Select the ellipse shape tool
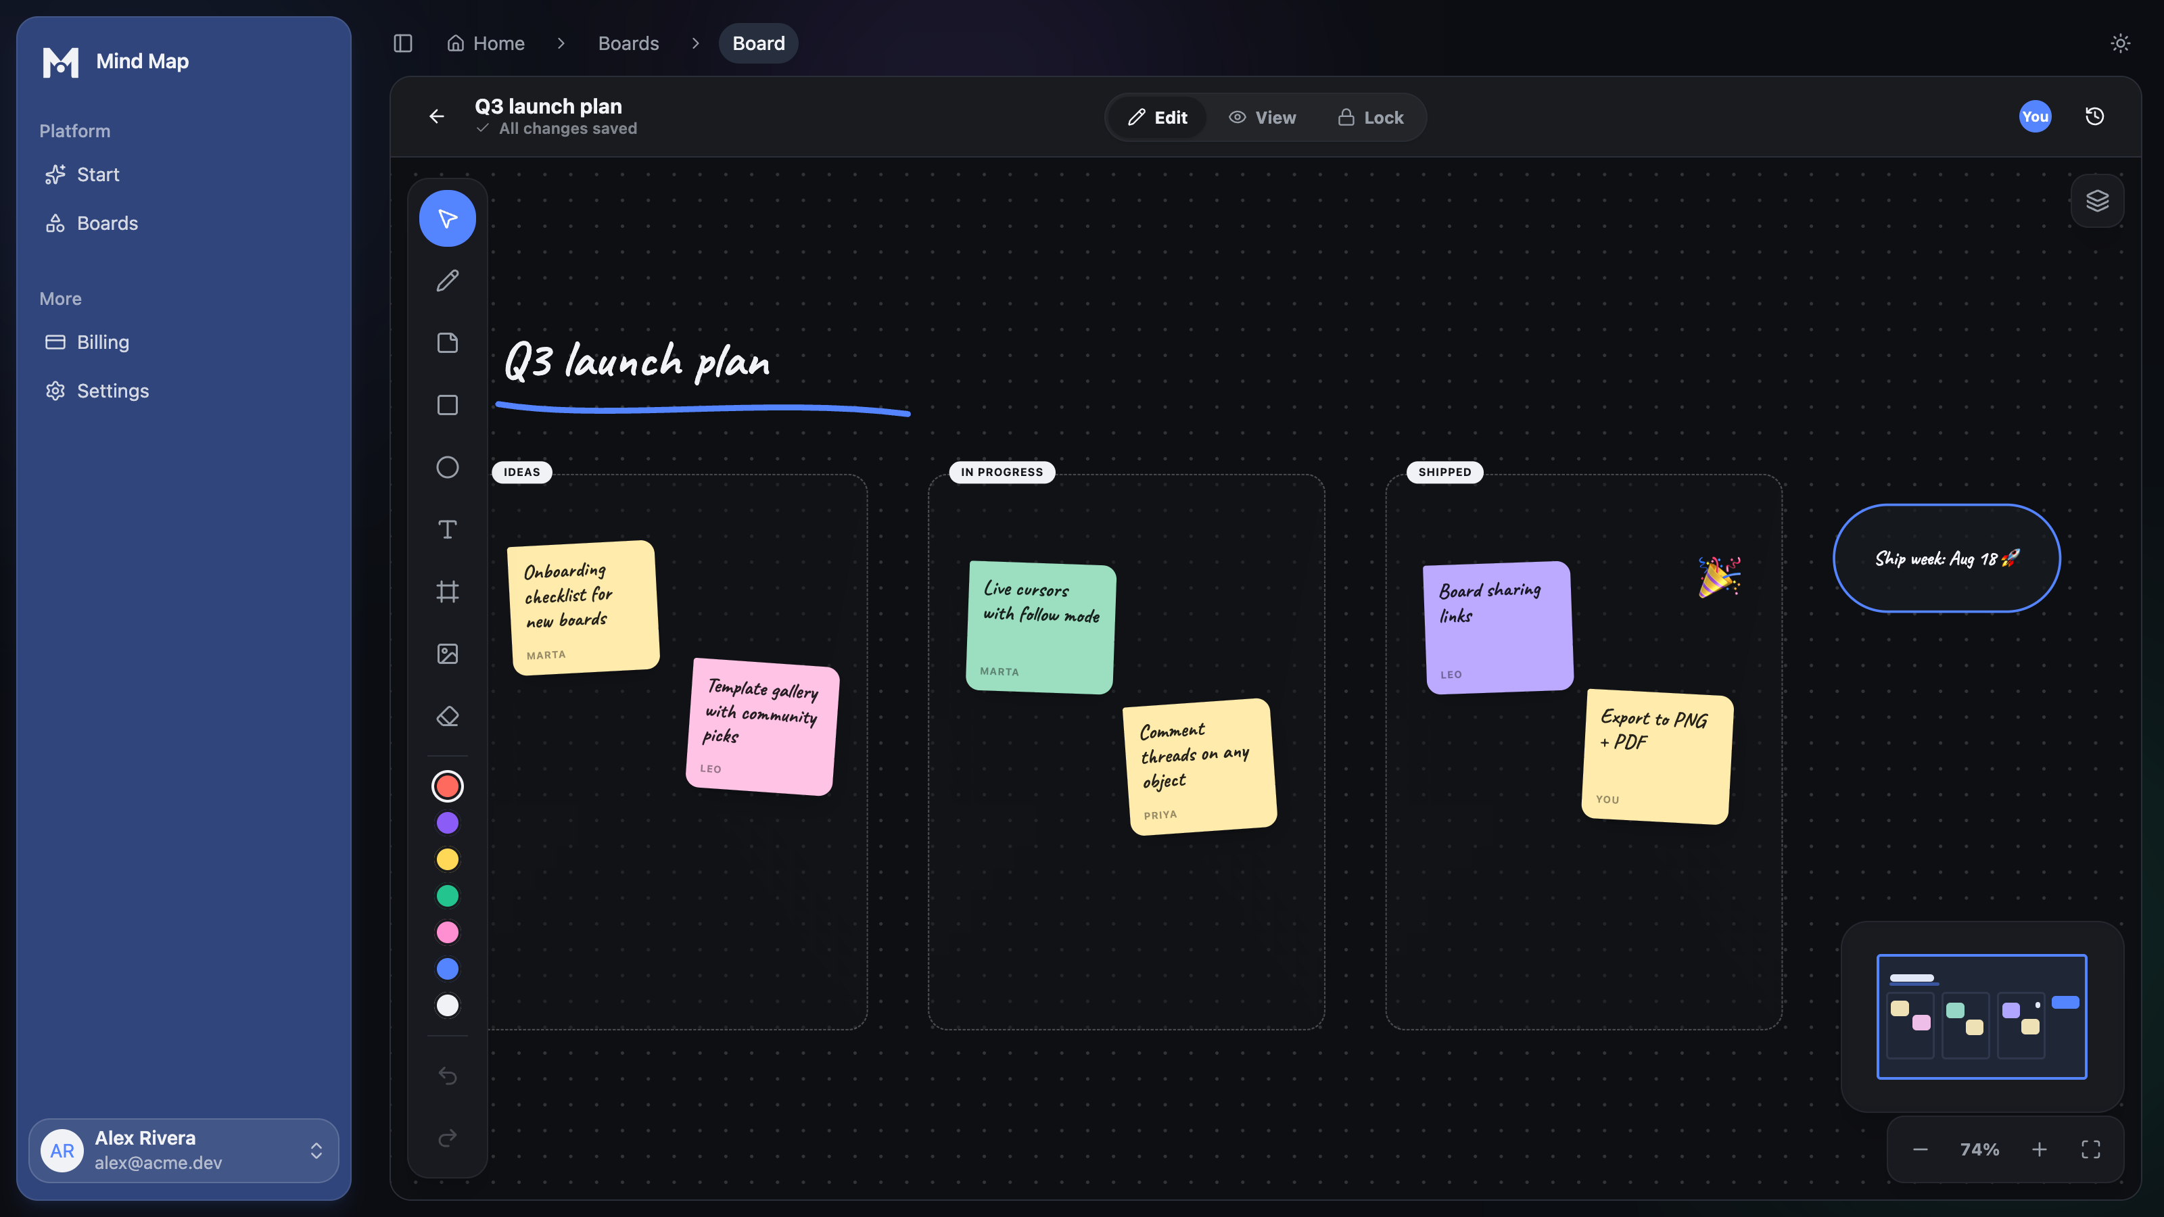The image size is (2164, 1217). point(447,467)
